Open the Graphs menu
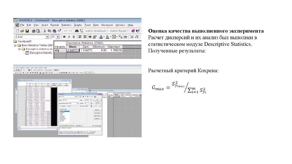Screen dimensions: 292x164 click(78, 25)
